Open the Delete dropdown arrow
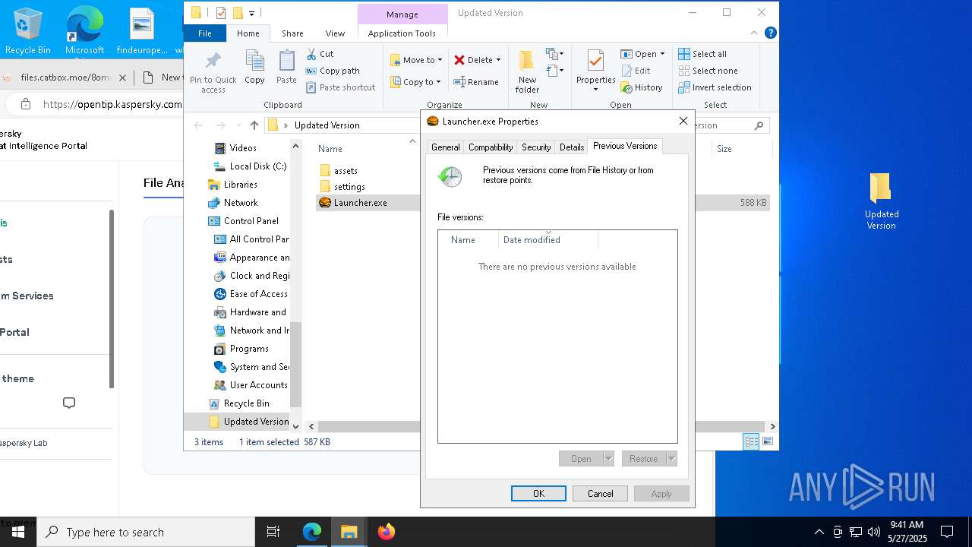 point(498,60)
